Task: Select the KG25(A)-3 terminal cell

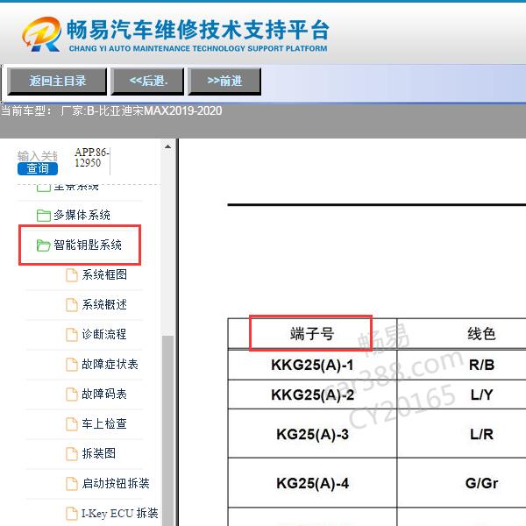Action: (x=312, y=434)
